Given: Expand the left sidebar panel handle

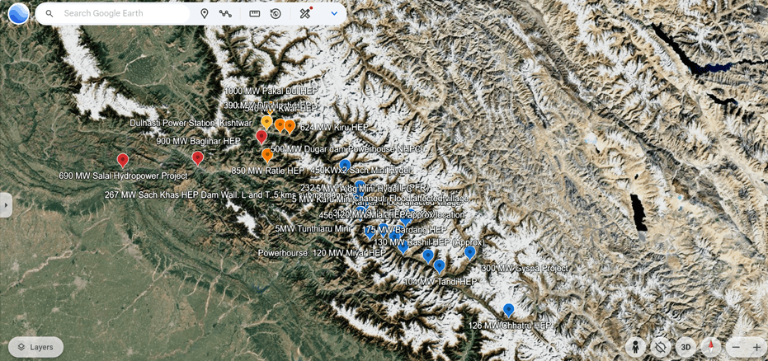Looking at the screenshot, I should pyautogui.click(x=6, y=205).
